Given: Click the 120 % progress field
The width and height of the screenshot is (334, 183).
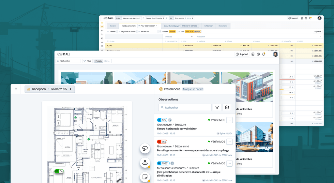Looking at the screenshot, I should tap(288, 77).
